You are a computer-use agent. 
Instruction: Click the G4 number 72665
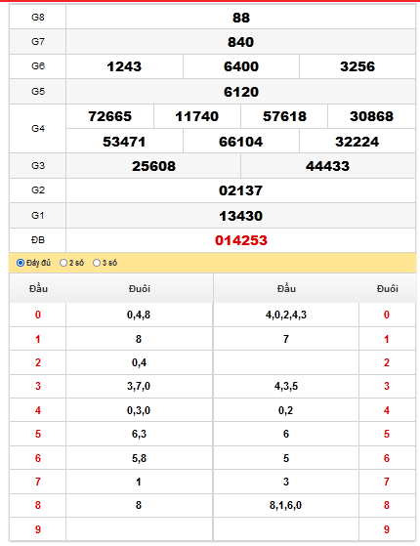pos(110,116)
